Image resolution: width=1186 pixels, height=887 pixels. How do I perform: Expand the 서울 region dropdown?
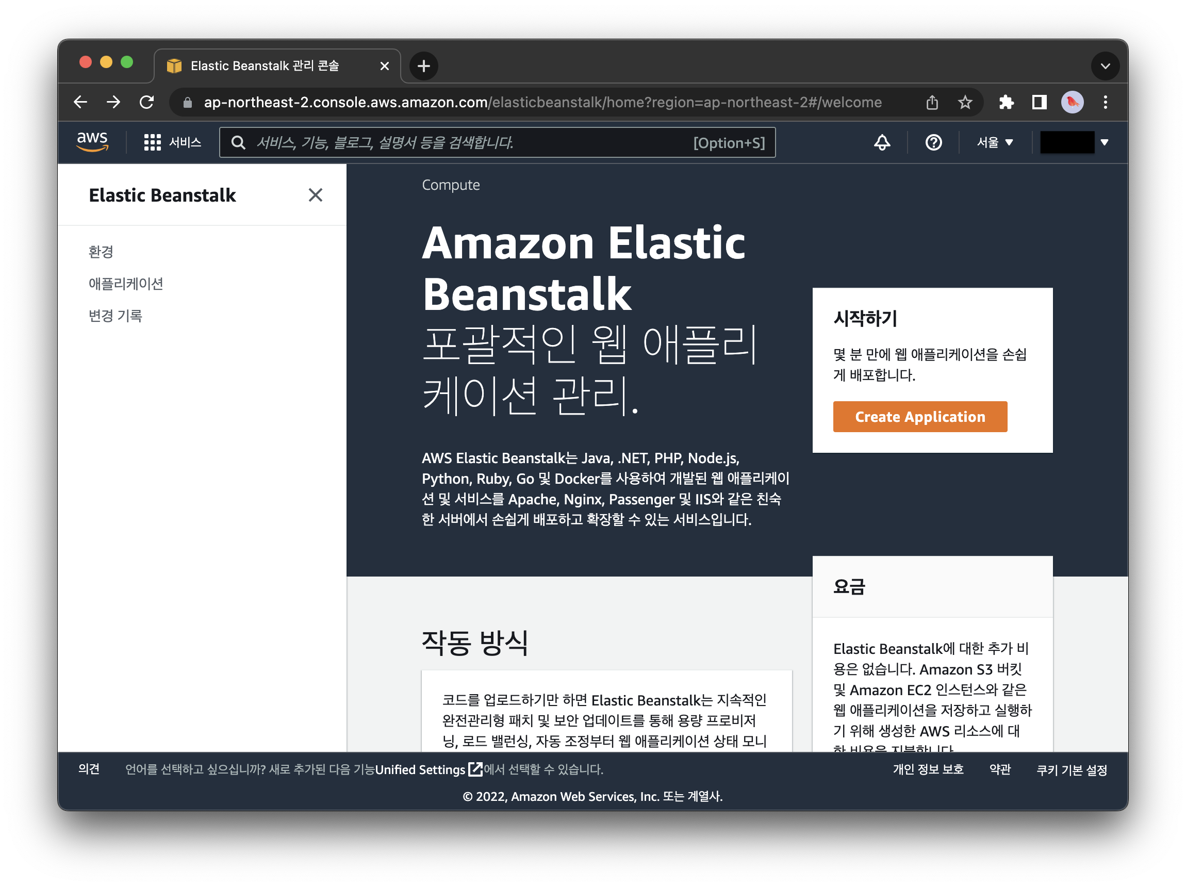click(x=995, y=142)
